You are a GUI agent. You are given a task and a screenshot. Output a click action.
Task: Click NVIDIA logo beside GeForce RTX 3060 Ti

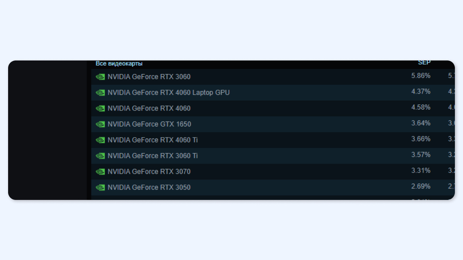click(x=100, y=156)
